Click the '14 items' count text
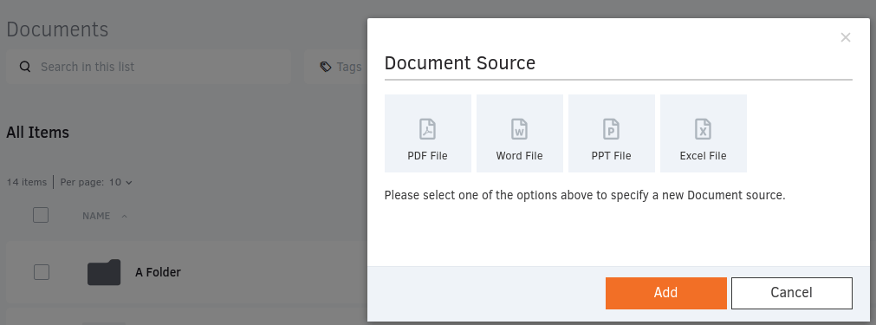The height and width of the screenshot is (325, 876). pos(27,182)
